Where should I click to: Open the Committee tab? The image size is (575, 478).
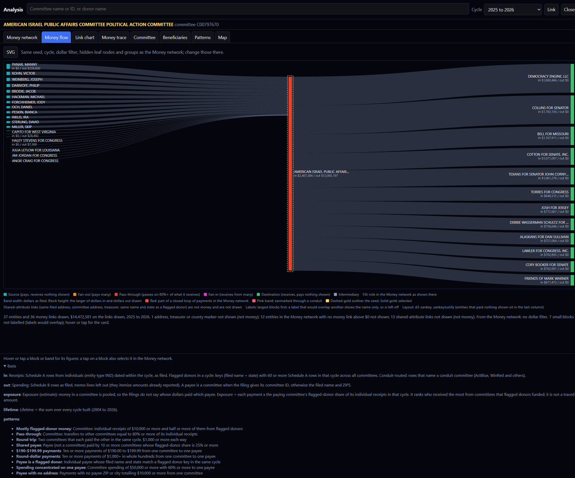click(x=145, y=37)
